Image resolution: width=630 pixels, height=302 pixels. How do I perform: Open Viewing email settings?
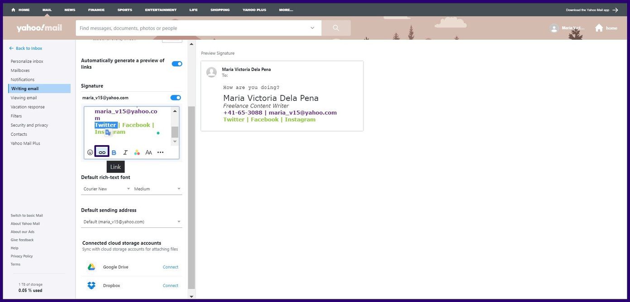(x=24, y=98)
